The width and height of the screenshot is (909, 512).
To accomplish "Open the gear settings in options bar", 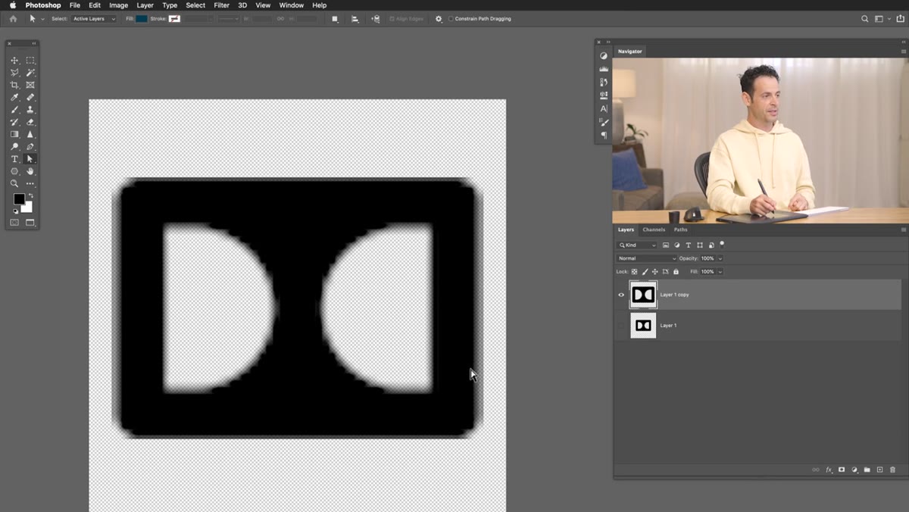I will tap(439, 19).
